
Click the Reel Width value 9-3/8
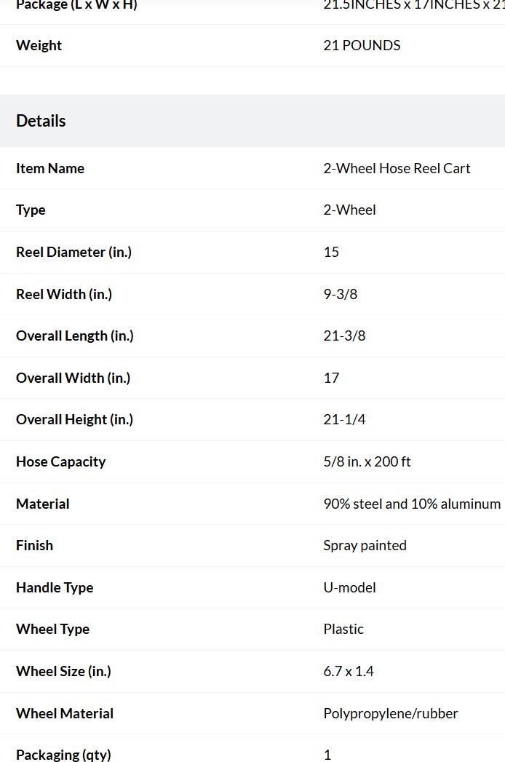tap(341, 294)
